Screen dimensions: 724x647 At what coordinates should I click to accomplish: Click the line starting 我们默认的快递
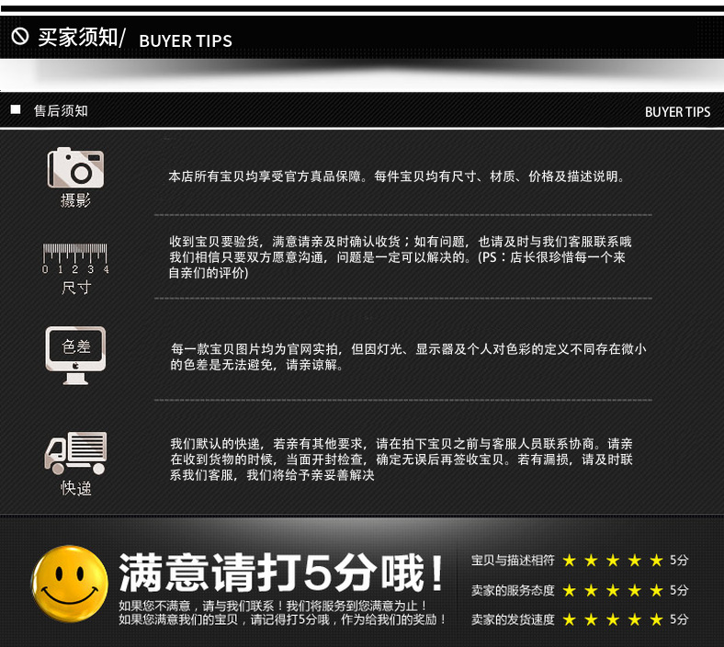[402, 444]
